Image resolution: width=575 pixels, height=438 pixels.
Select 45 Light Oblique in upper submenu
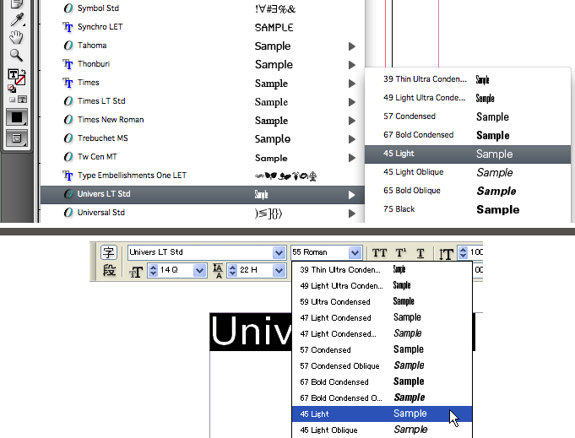(468, 172)
